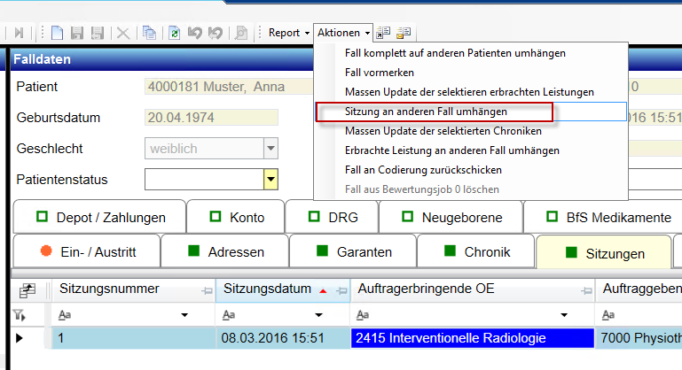Choose Massen Update der selektieren erbrachten Leistungen
682x370 pixels.
tap(469, 92)
